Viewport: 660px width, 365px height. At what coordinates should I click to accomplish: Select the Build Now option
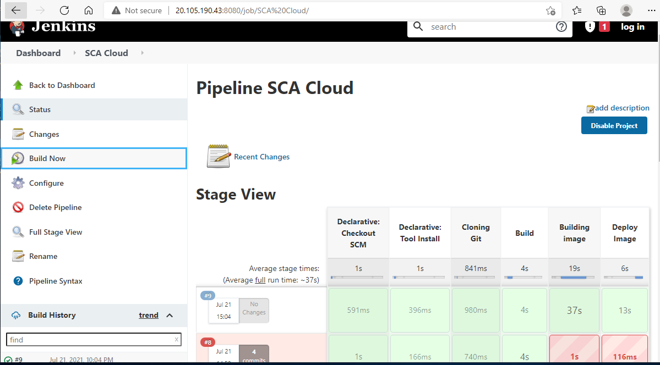coord(46,158)
